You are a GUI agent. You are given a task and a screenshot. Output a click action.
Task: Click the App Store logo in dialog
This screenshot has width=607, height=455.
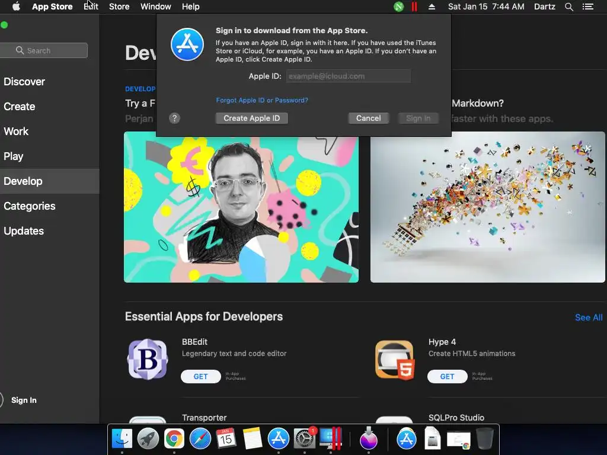click(x=187, y=44)
